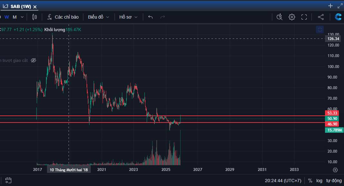
Task: Open the quick search icon
Action: 279,17
